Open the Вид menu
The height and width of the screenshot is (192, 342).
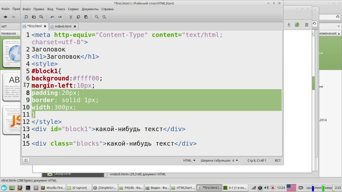pyautogui.click(x=50, y=9)
